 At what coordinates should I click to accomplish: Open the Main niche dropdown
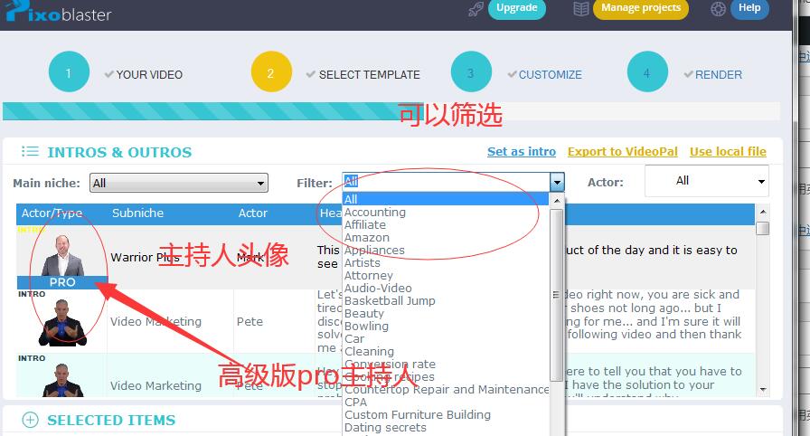(x=178, y=183)
